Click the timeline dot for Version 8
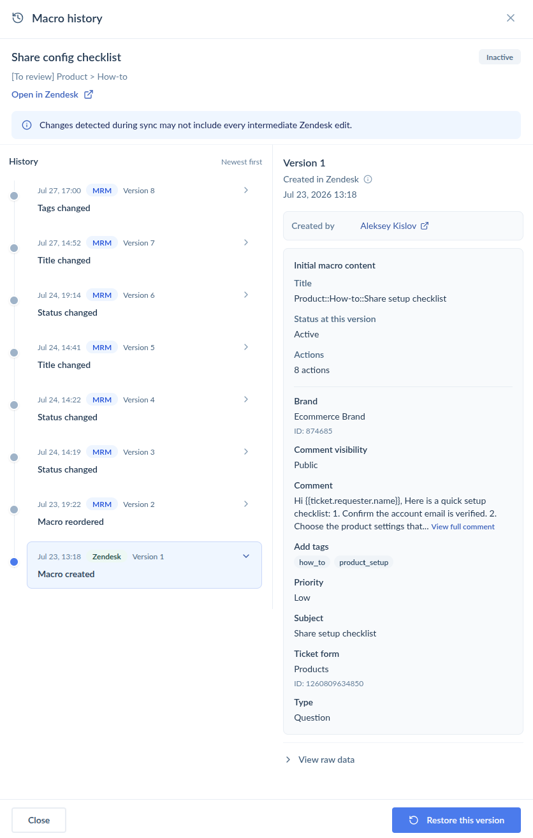The image size is (533, 838). click(14, 196)
